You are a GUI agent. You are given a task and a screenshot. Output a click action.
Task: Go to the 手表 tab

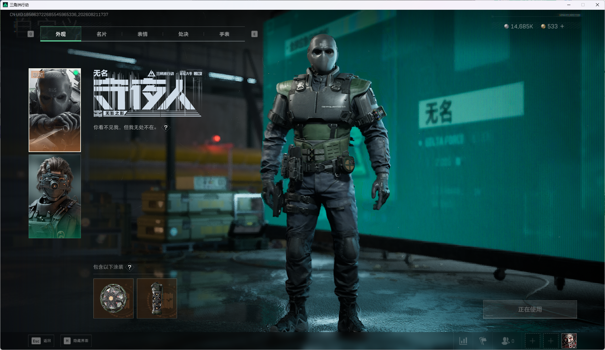click(224, 34)
